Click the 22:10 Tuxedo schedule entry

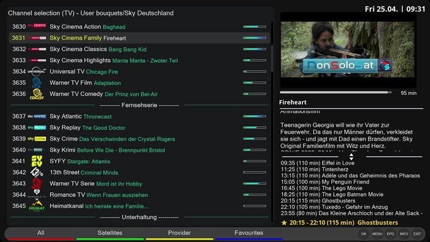(334, 207)
